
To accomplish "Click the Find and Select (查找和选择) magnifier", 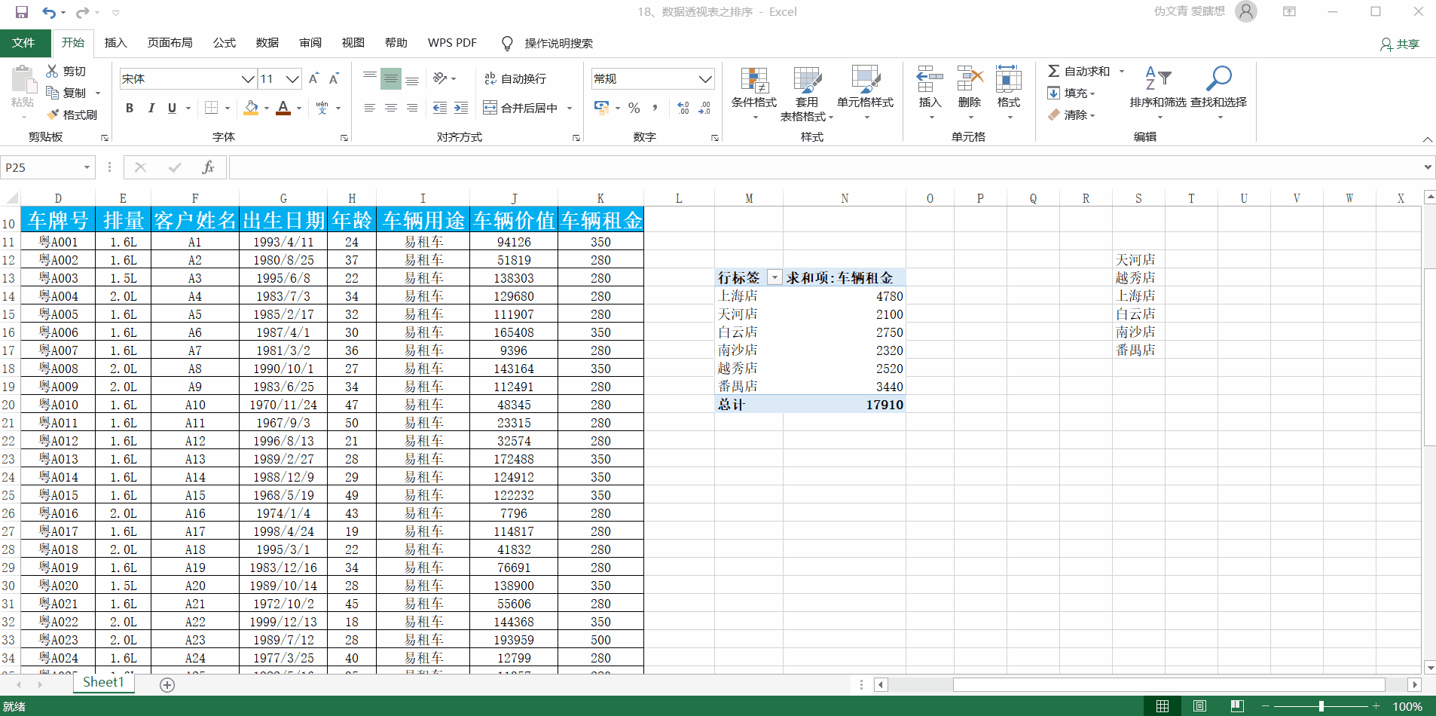I will coord(1218,78).
